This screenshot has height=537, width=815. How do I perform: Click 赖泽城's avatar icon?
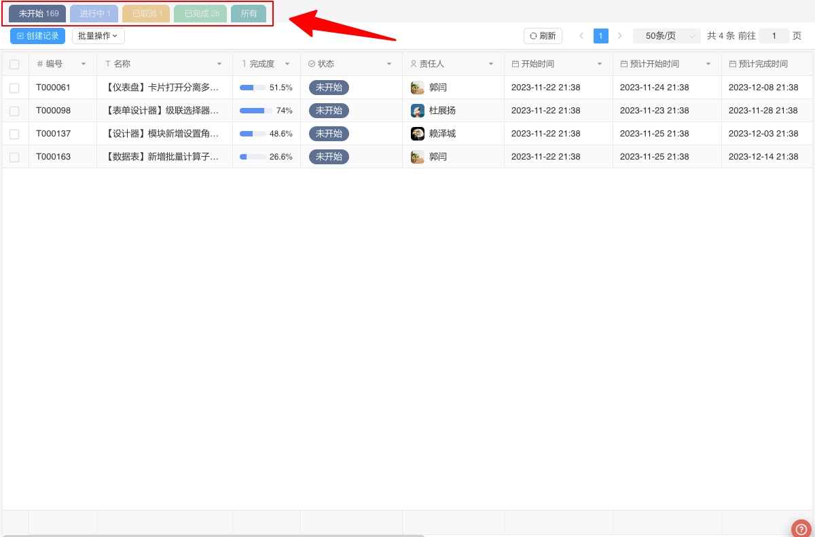tap(418, 134)
